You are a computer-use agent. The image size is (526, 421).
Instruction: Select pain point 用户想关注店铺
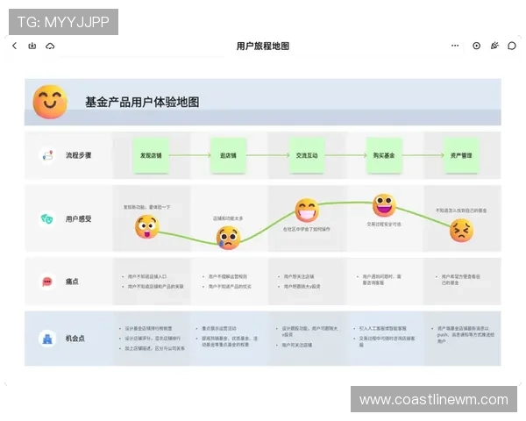point(299,276)
